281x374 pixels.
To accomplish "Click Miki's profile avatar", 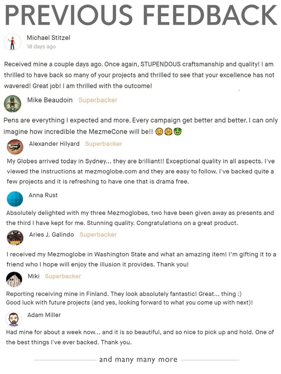I will tap(14, 279).
